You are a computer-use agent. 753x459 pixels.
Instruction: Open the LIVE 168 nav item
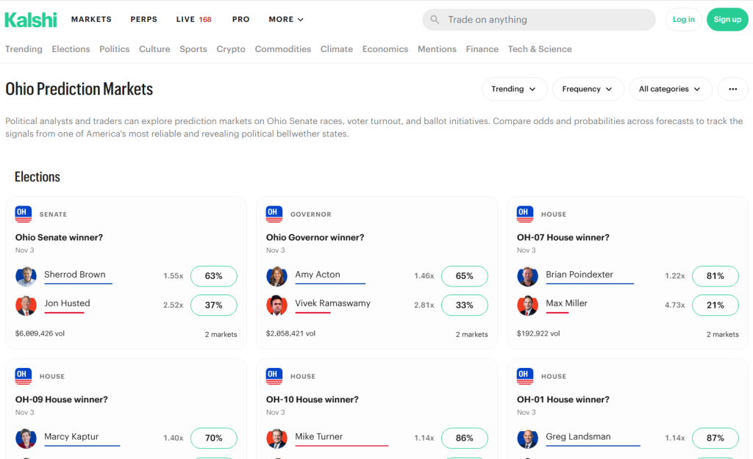point(193,19)
